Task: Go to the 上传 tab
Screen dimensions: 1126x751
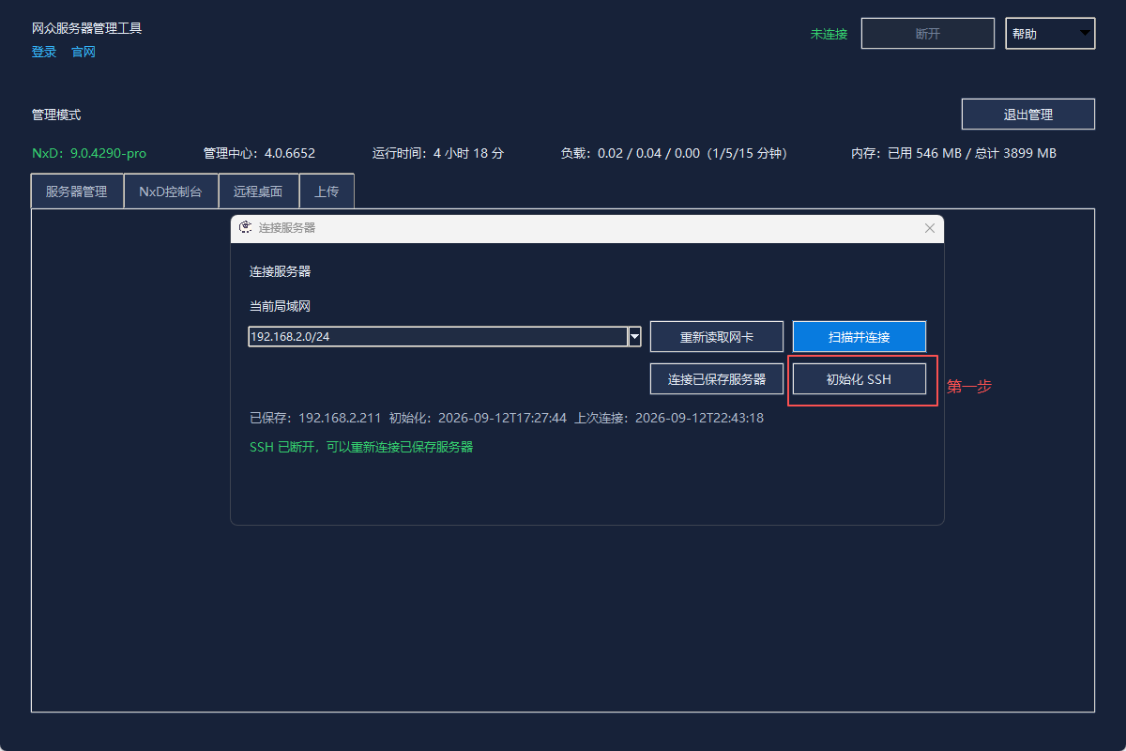Action: 327,192
